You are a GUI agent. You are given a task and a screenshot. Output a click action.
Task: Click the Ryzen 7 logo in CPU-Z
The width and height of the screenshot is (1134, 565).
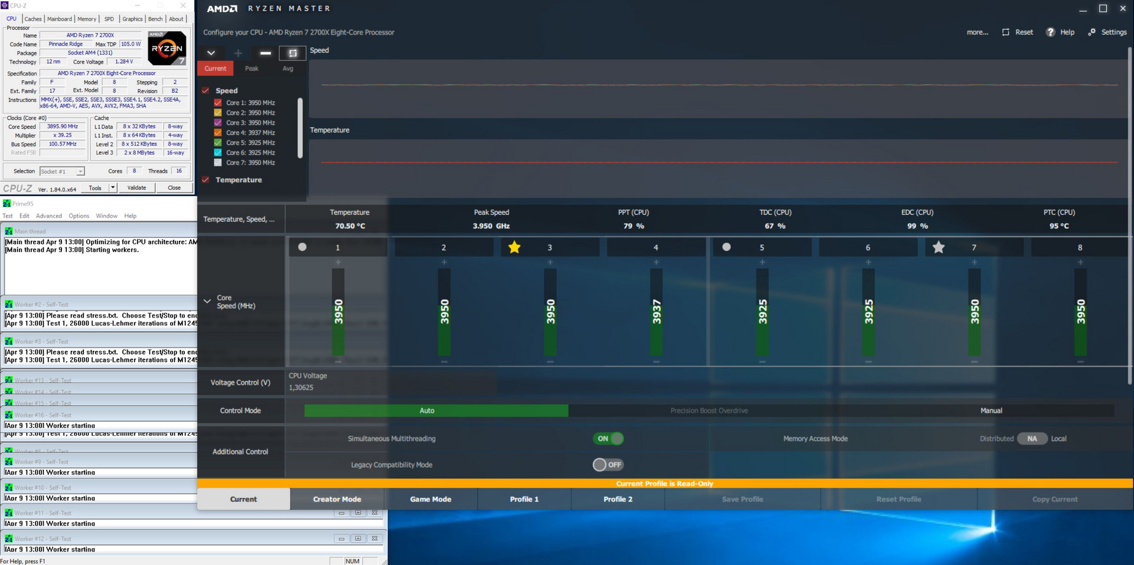tap(167, 48)
